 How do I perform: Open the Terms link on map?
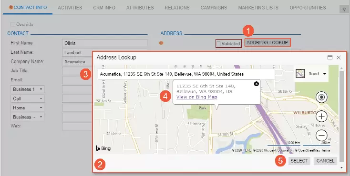coord(326,151)
